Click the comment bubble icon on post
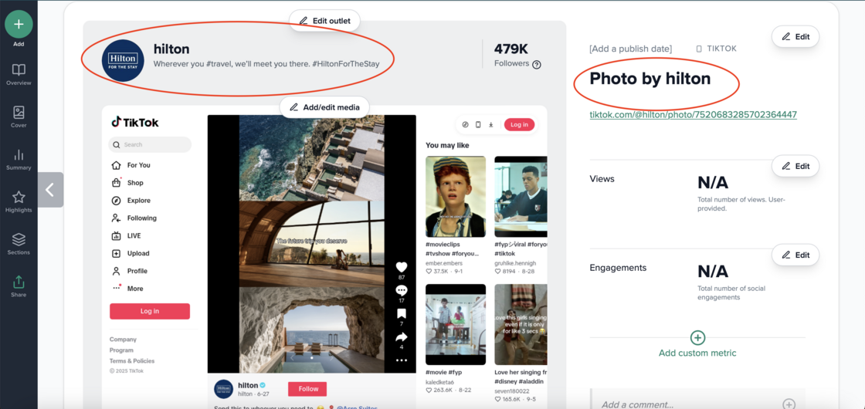This screenshot has width=865, height=409. 402,290
